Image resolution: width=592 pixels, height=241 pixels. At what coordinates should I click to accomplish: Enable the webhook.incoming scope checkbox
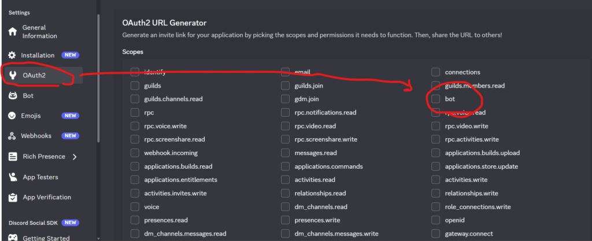click(135, 153)
